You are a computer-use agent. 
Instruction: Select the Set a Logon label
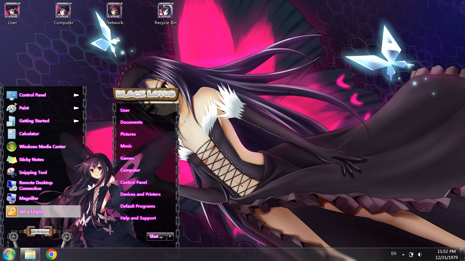coord(31,211)
